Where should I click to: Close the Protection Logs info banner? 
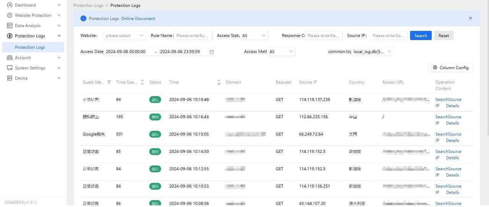click(x=470, y=18)
